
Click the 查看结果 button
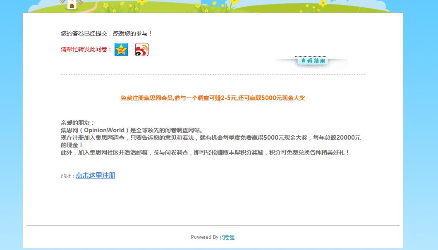click(311, 61)
